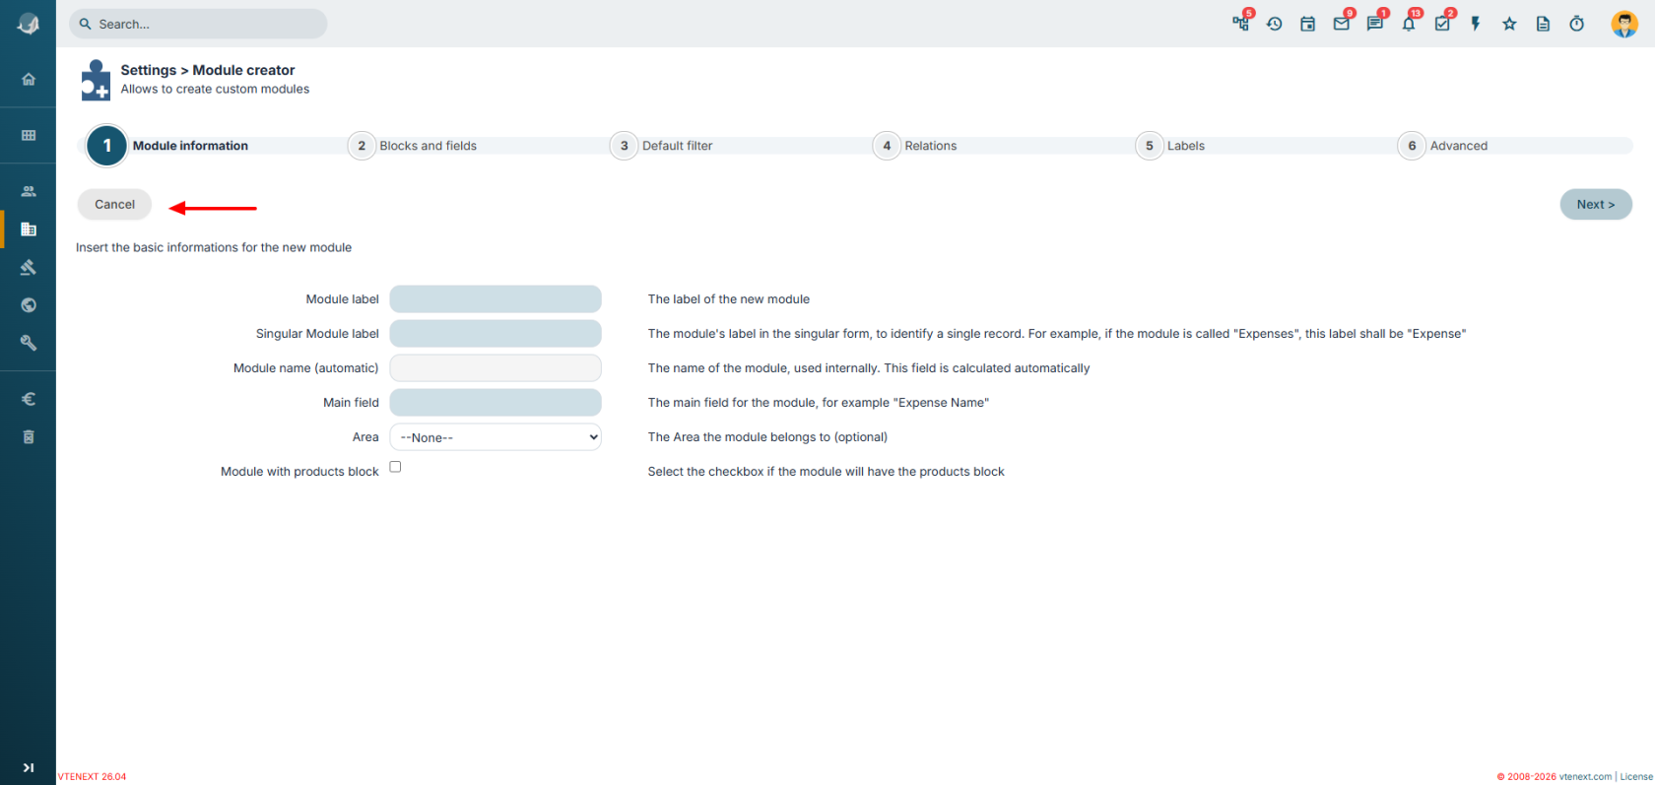Open the contacts people icon in sidebar
Image resolution: width=1655 pixels, height=785 pixels.
(29, 191)
